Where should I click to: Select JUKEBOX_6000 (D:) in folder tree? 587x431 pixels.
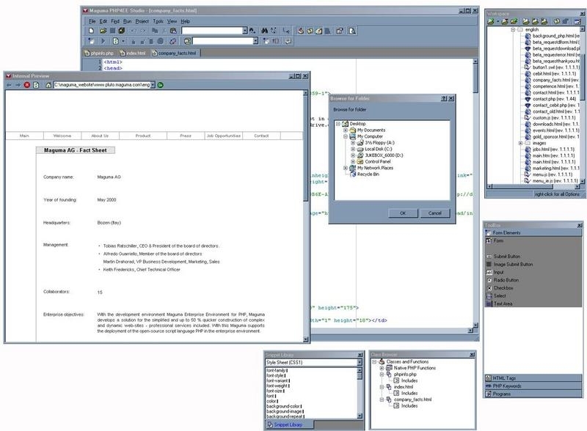point(379,155)
